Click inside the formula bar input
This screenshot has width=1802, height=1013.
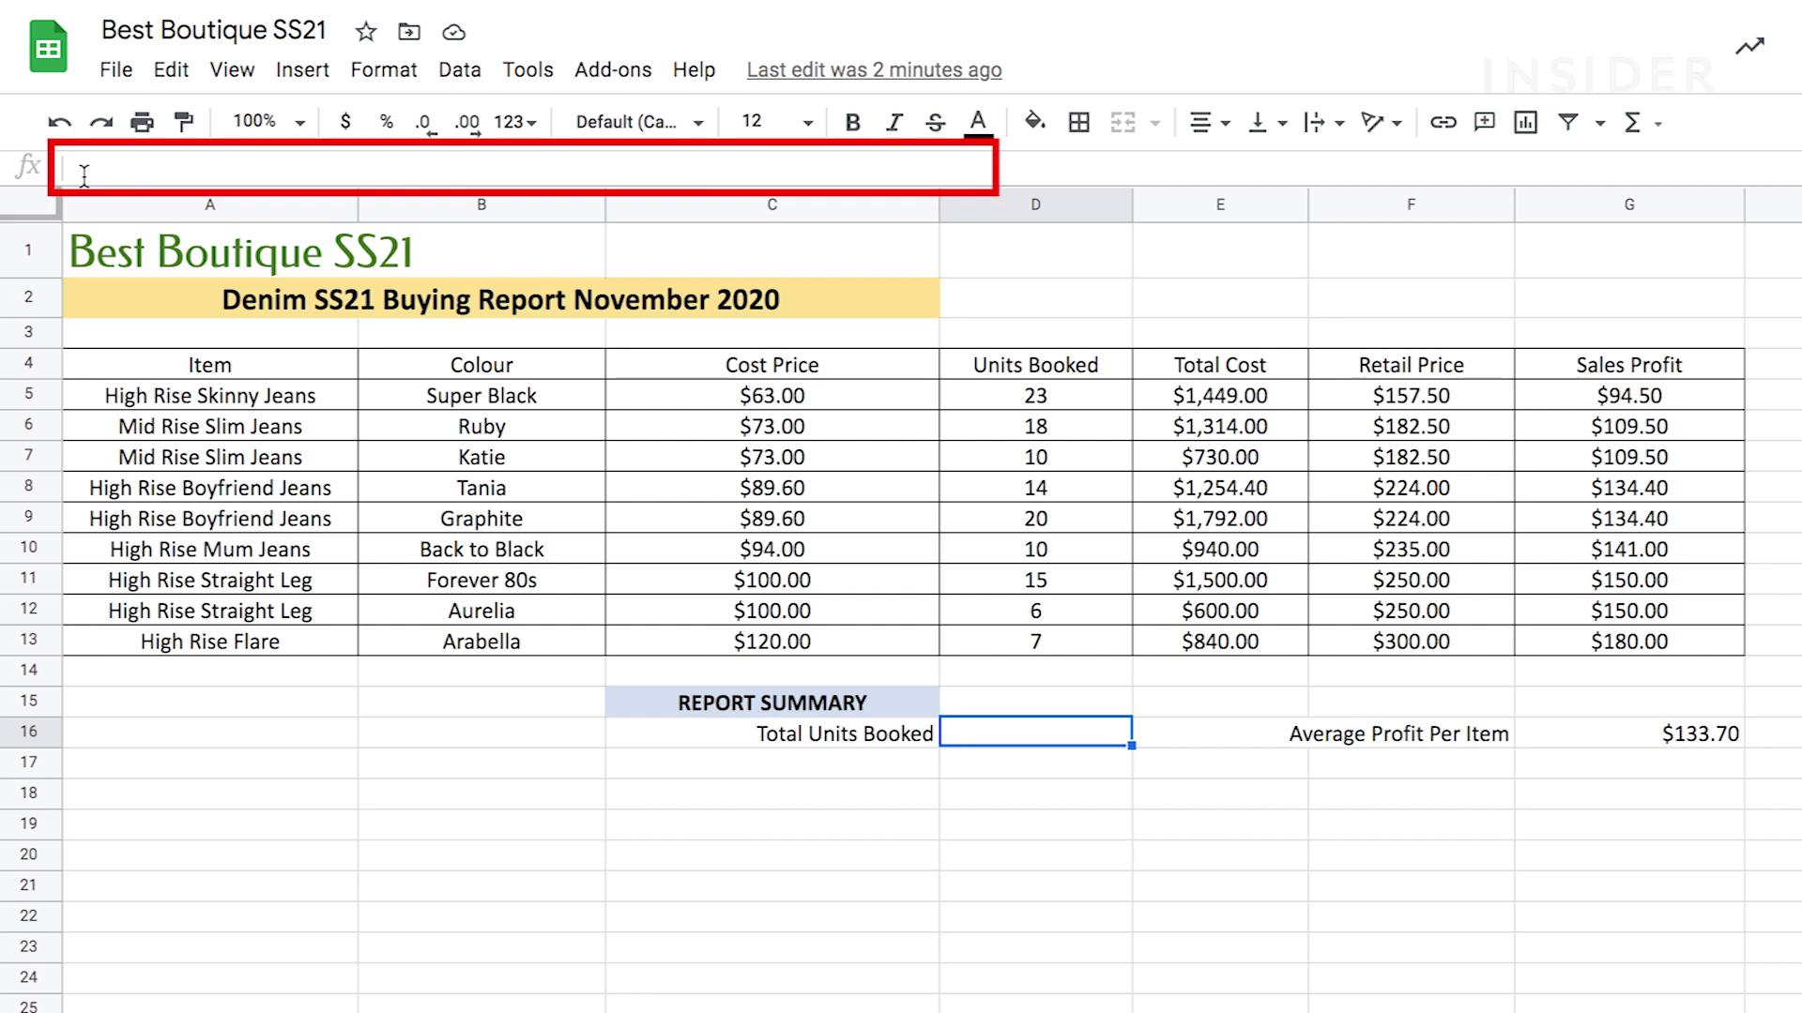526,169
